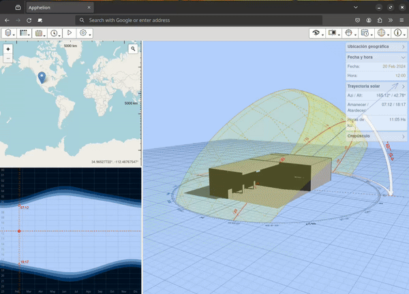Click the Fecha value 20 Feb 2024
This screenshot has height=294, width=409.
[x=393, y=66]
